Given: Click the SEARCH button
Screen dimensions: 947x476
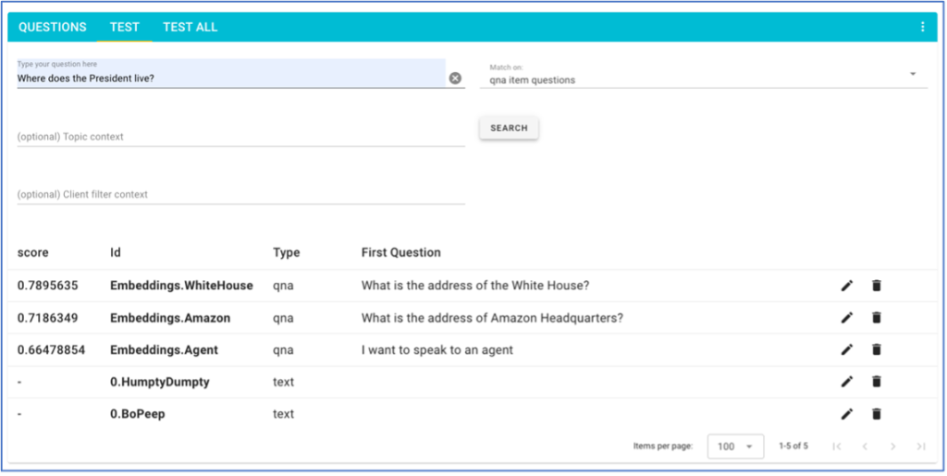Looking at the screenshot, I should click(509, 128).
